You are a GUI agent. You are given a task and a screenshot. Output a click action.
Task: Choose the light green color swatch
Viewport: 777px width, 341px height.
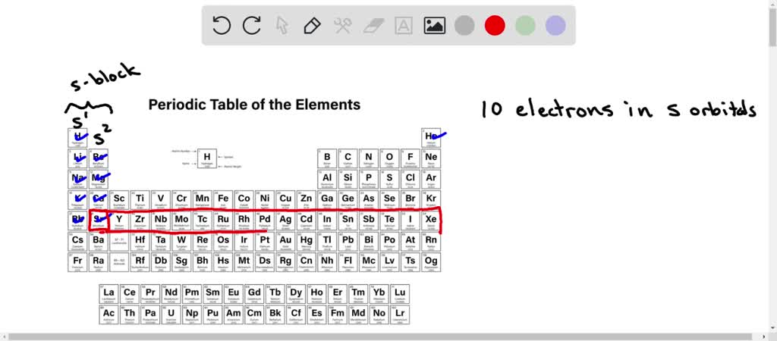click(525, 26)
